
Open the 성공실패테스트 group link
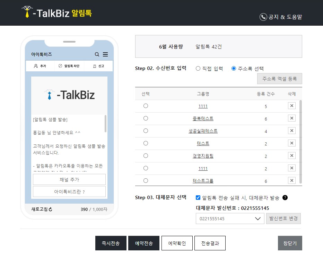[x=203, y=131]
